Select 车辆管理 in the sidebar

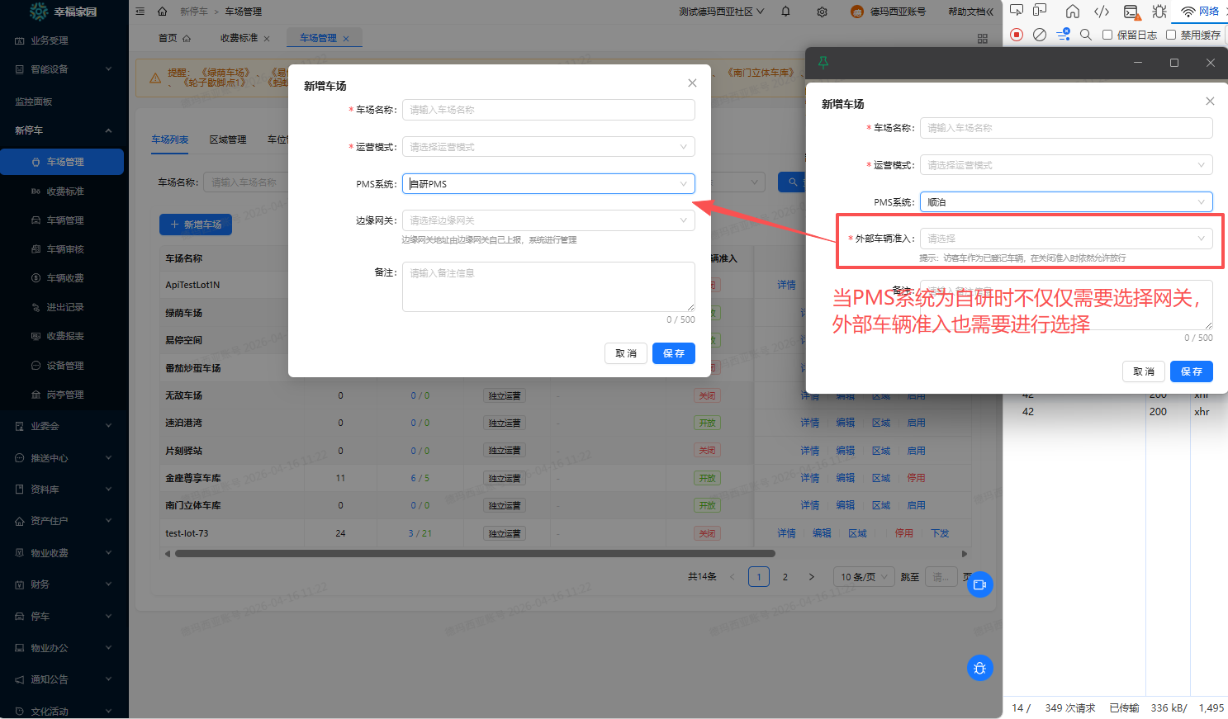click(x=65, y=220)
